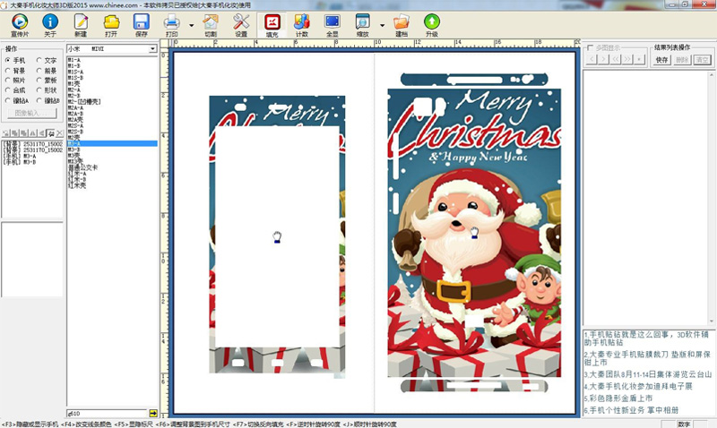Viewport: 717px width, 428px height.
Task: Open the 关于 about info icon
Action: pos(50,25)
